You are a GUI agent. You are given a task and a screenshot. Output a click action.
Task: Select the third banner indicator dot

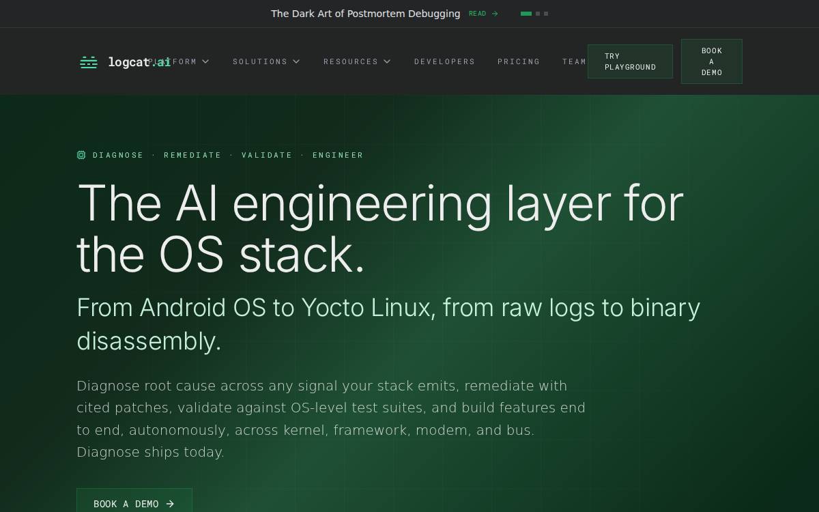click(x=546, y=14)
